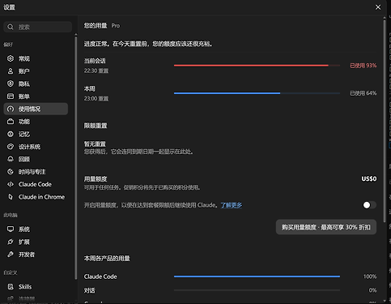This screenshot has height=304, width=391.
Task: Click the red 当前会话 usage progress bar
Action: point(257,66)
